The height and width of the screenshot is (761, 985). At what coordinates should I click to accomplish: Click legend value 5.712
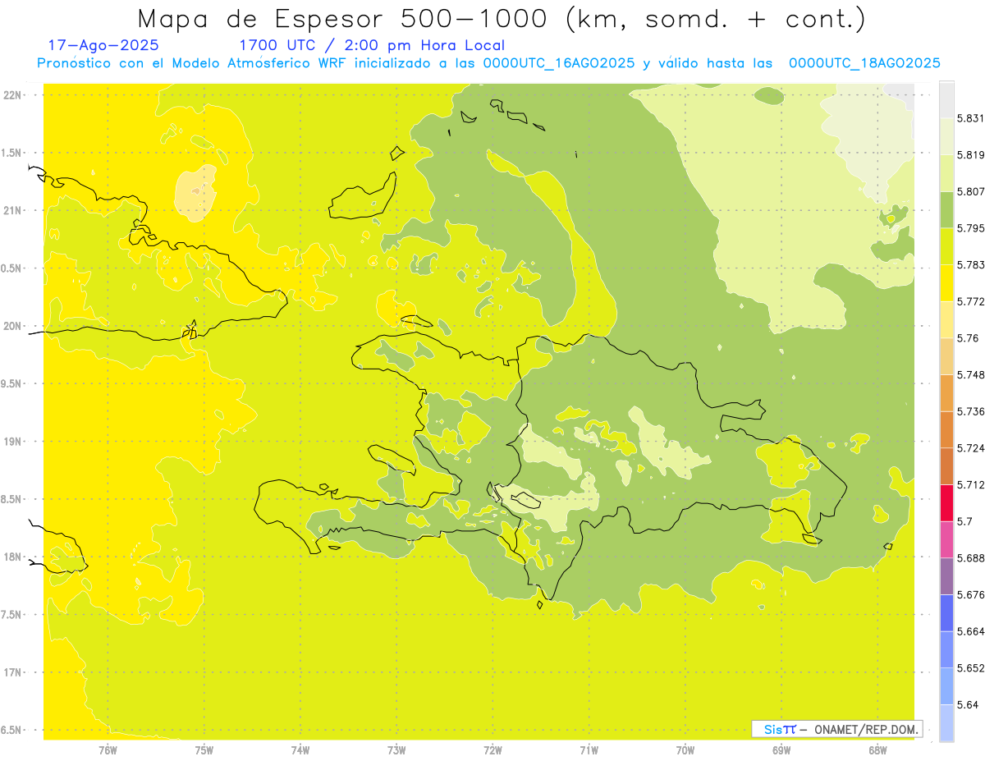(970, 484)
